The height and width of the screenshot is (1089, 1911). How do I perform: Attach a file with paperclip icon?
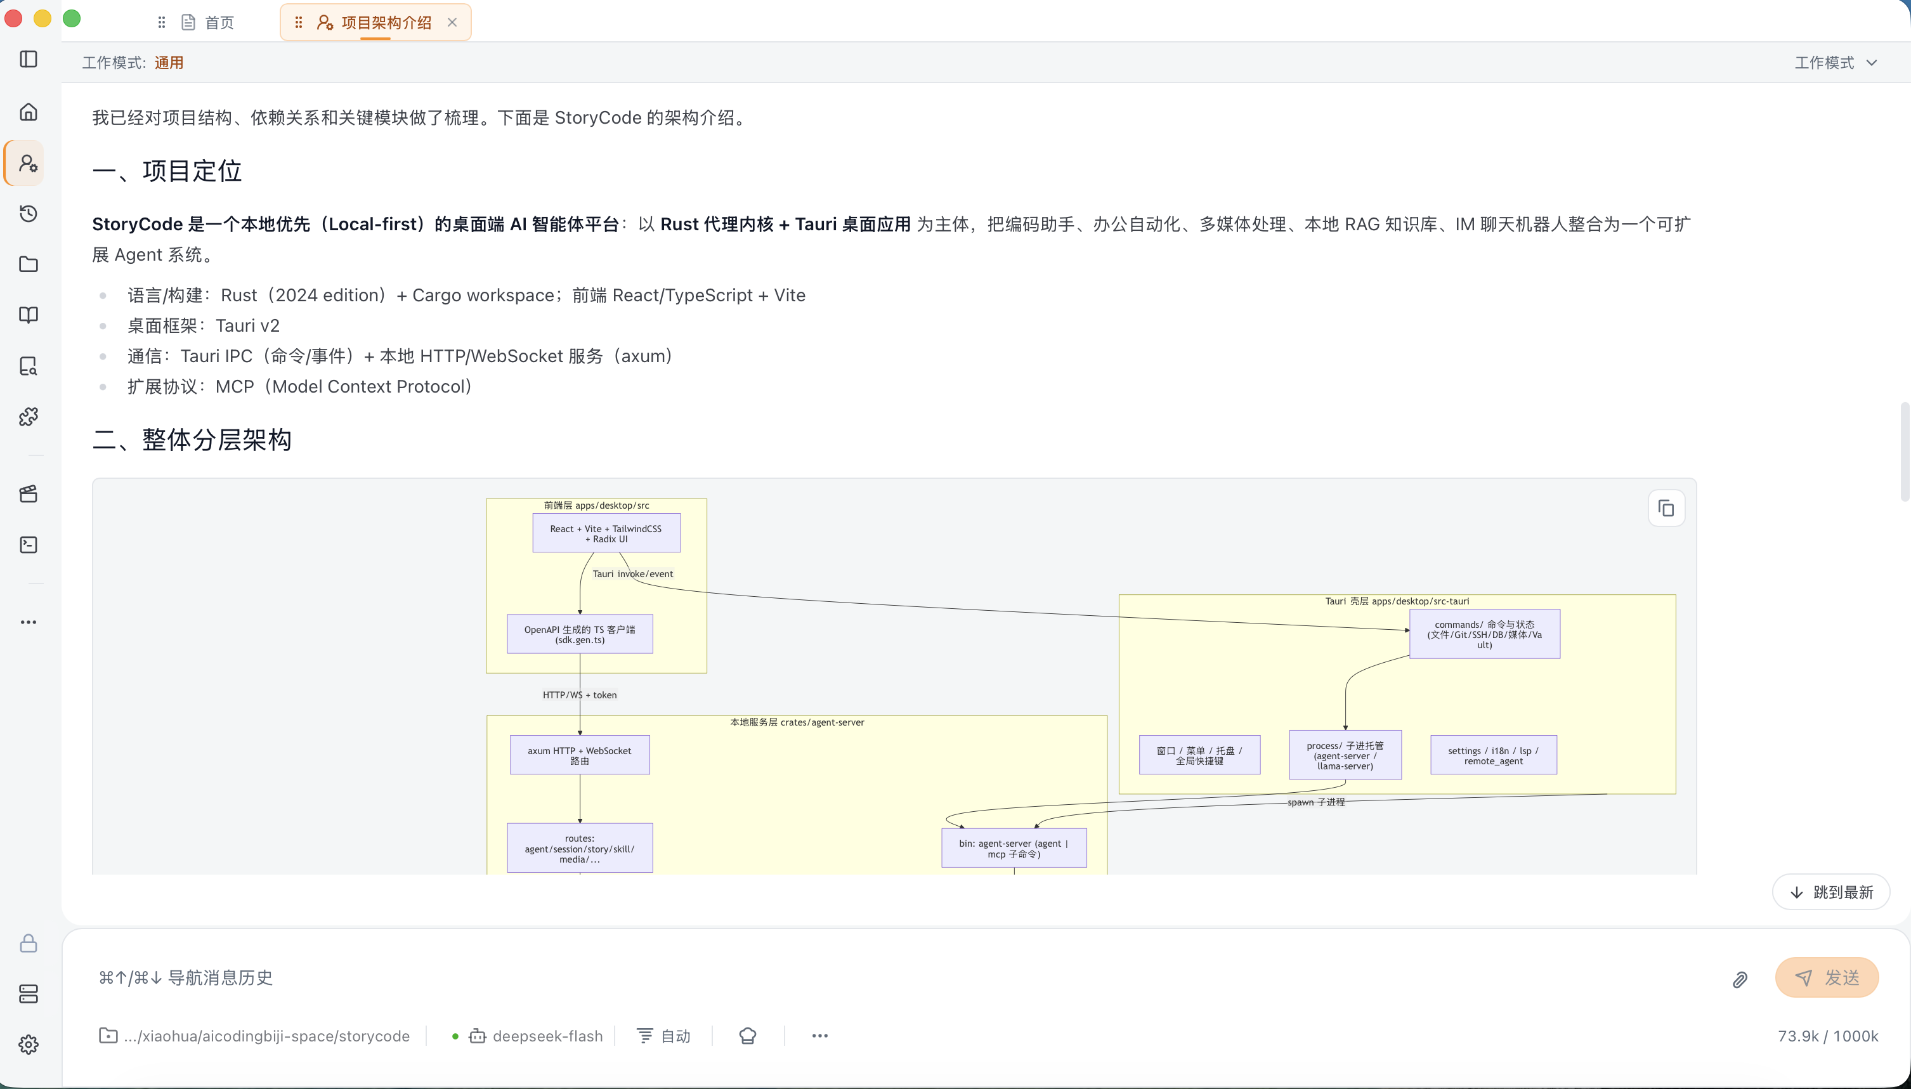[1740, 980]
